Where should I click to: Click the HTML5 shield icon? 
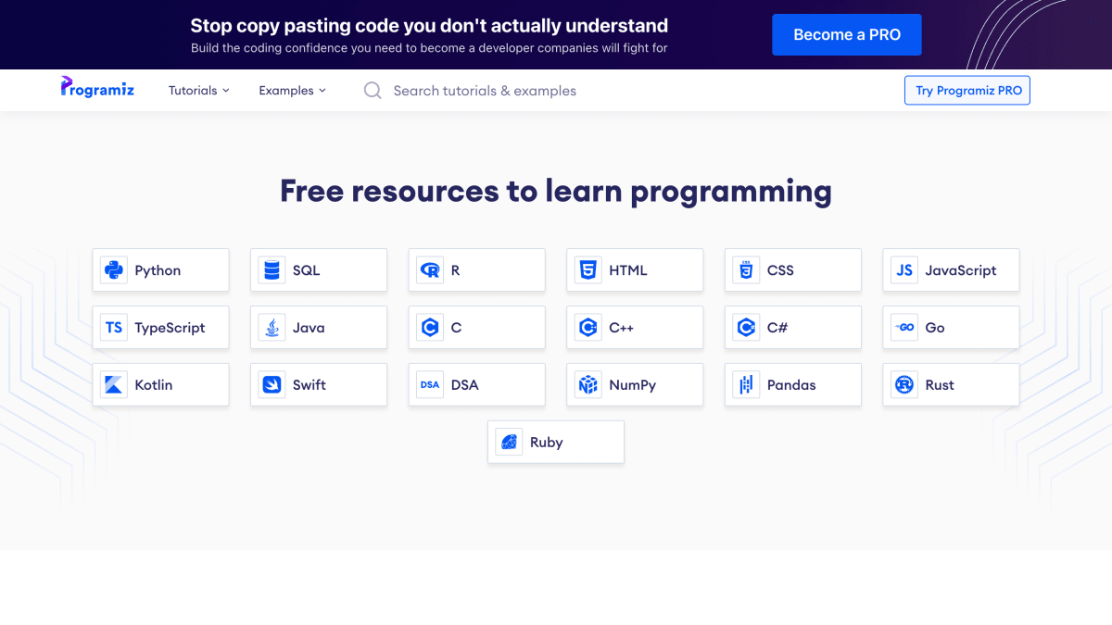(588, 270)
